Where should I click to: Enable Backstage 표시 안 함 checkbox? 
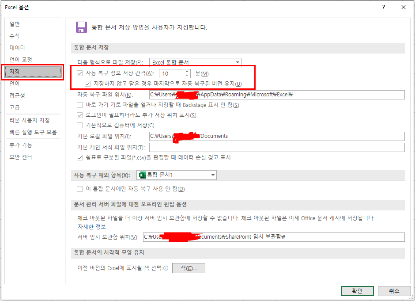pyautogui.click(x=79, y=105)
